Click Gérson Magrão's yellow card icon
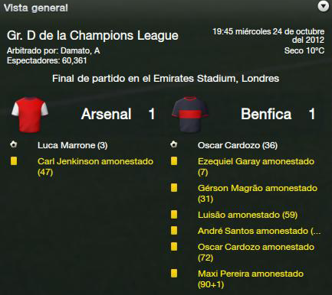 pyautogui.click(x=174, y=188)
